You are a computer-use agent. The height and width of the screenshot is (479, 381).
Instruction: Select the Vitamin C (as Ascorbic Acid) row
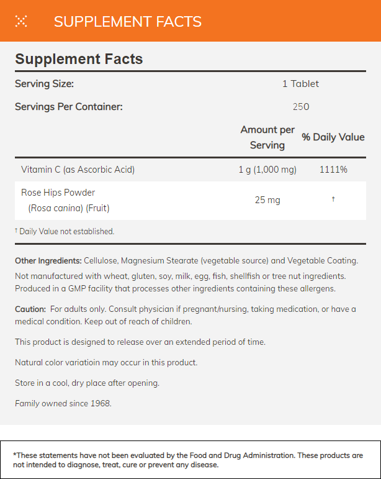coord(78,170)
